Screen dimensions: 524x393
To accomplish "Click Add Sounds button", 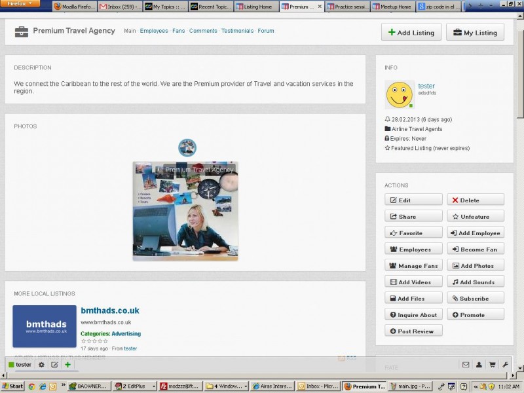I will (476, 282).
